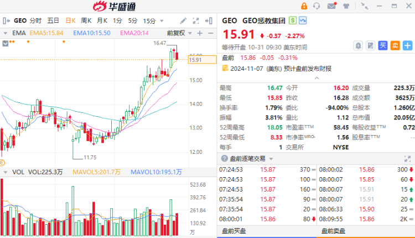Select the 月K monthly chart tab
Screen dimensions: 415x238
click(x=102, y=20)
